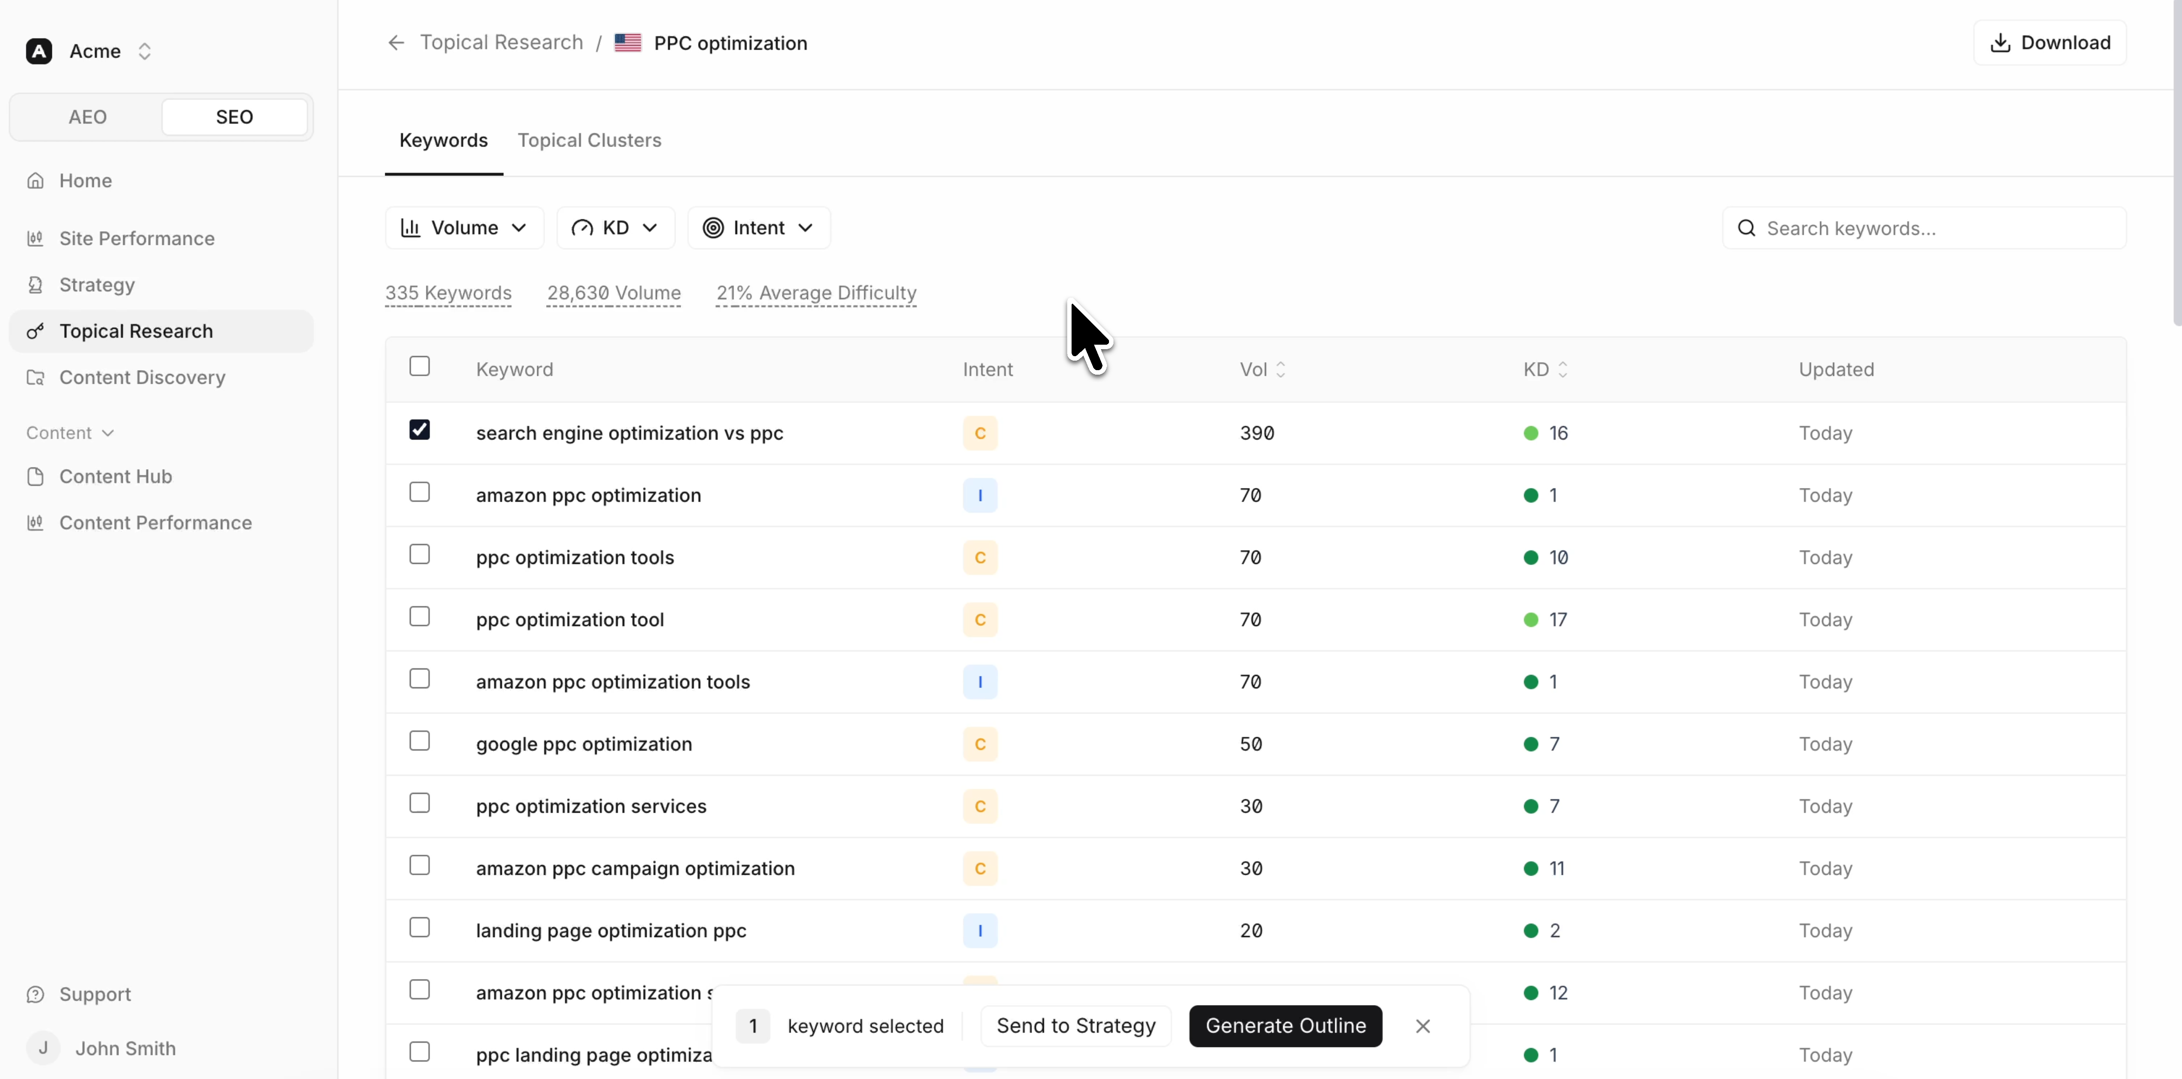Click the Content Hub document icon
2182x1079 pixels.
[34, 476]
